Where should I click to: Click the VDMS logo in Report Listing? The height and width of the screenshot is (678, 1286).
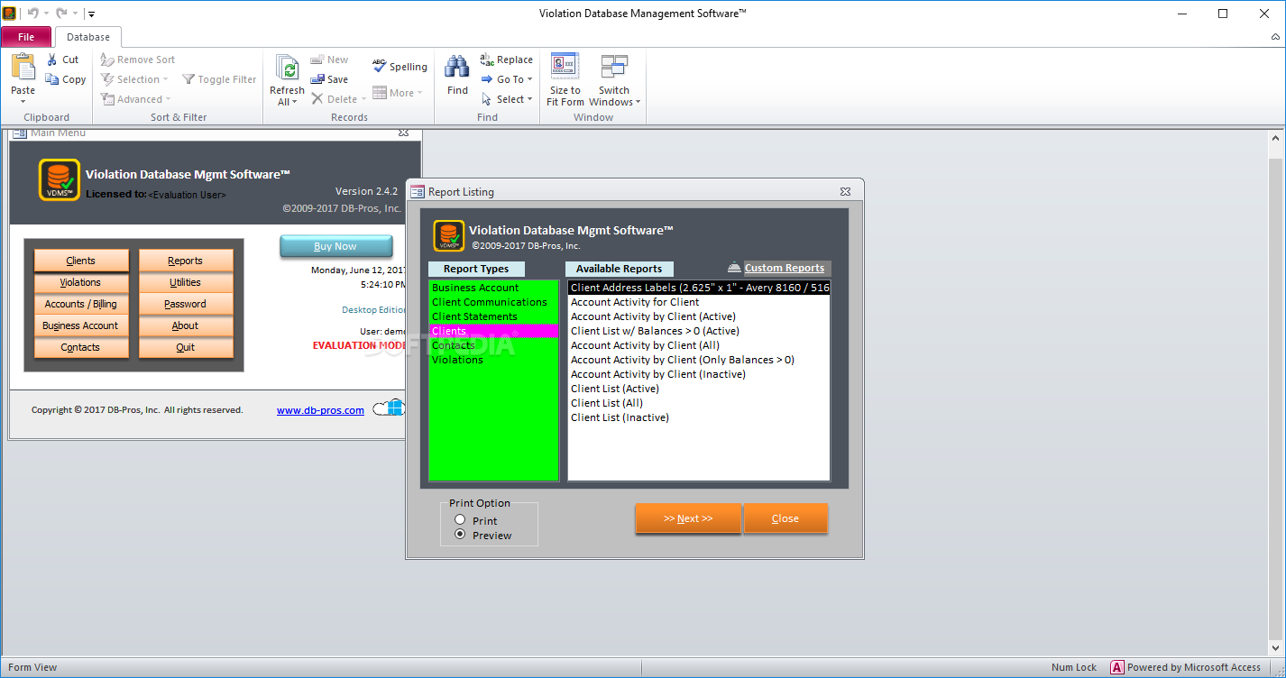[x=449, y=235]
